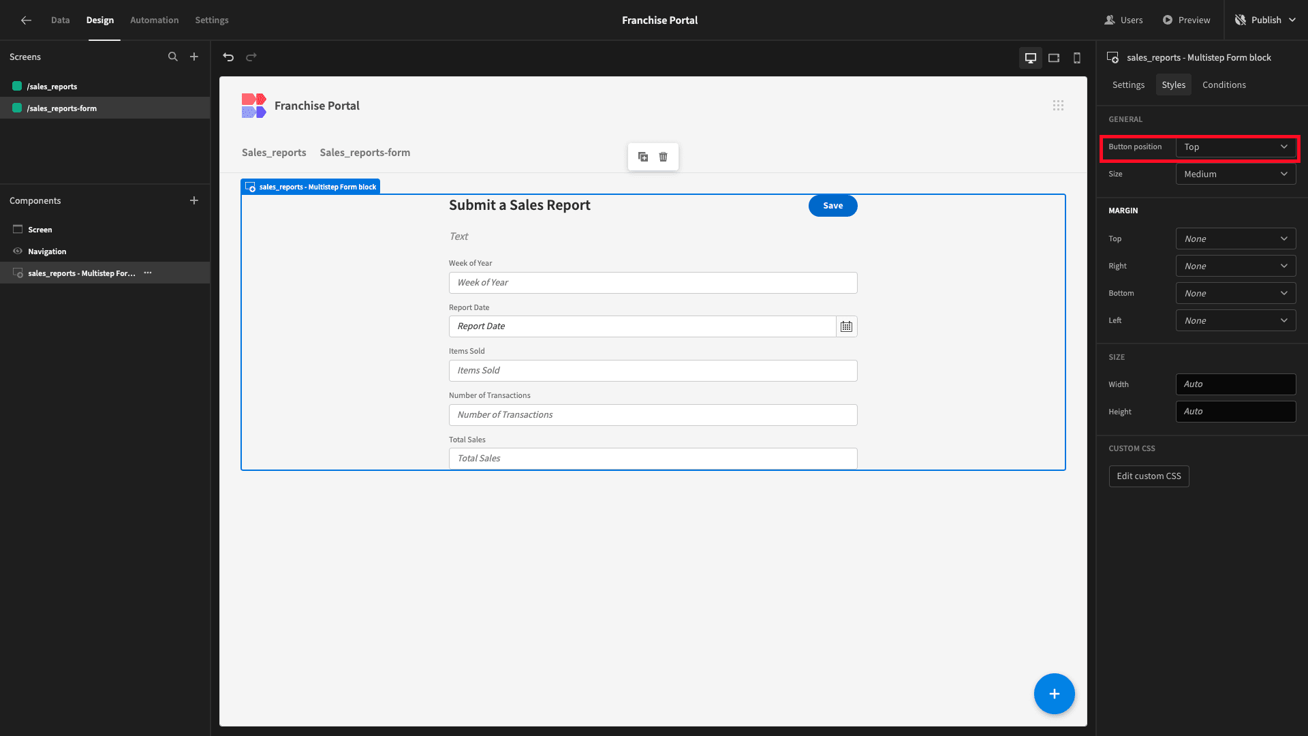
Task: Click the duplicate component icon
Action: pos(643,157)
